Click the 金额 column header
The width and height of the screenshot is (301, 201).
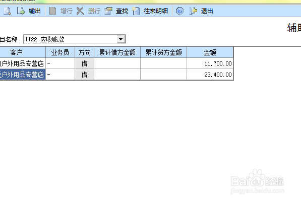210,52
